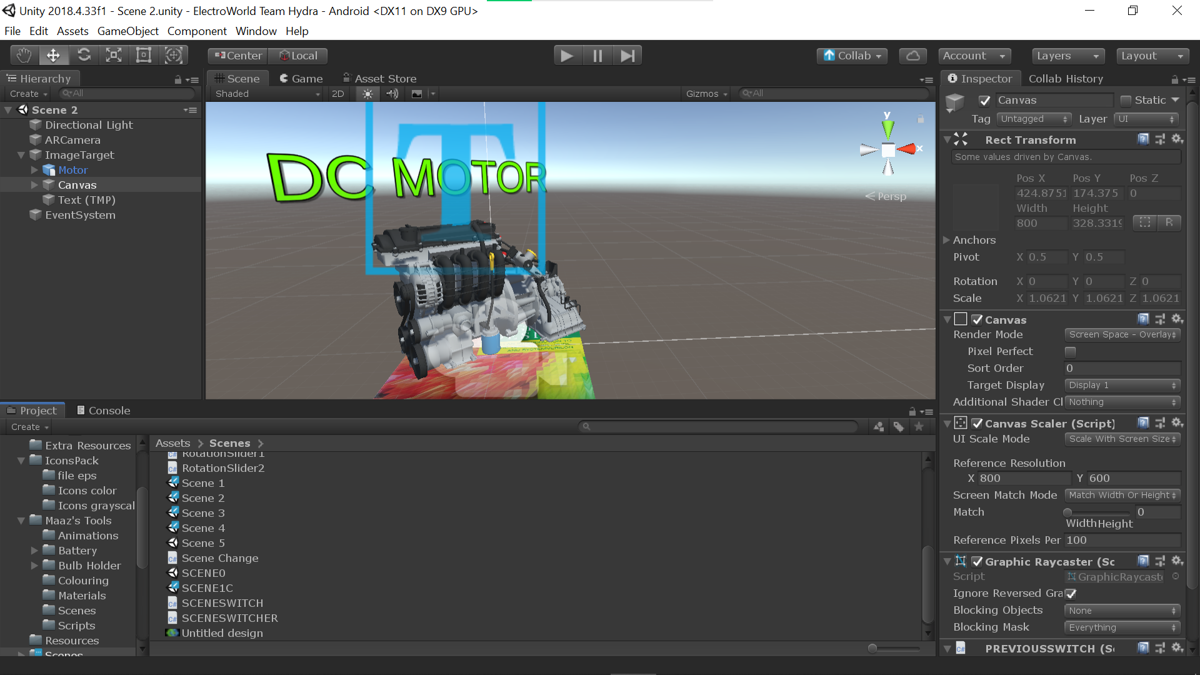Toggle the Static checkbox
Screen dimensions: 1200x675
pyautogui.click(x=1126, y=101)
